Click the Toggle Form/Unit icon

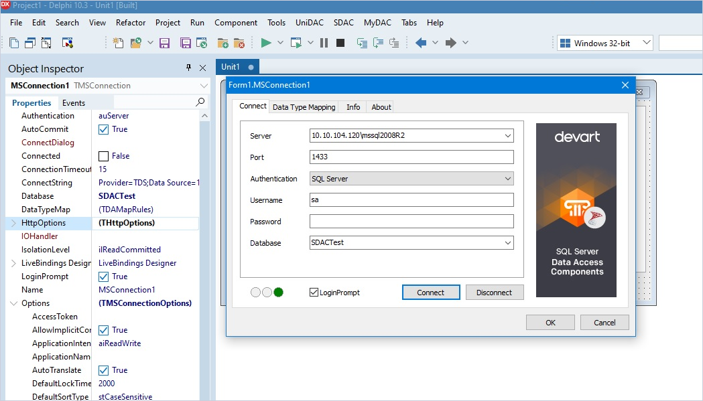tap(46, 43)
